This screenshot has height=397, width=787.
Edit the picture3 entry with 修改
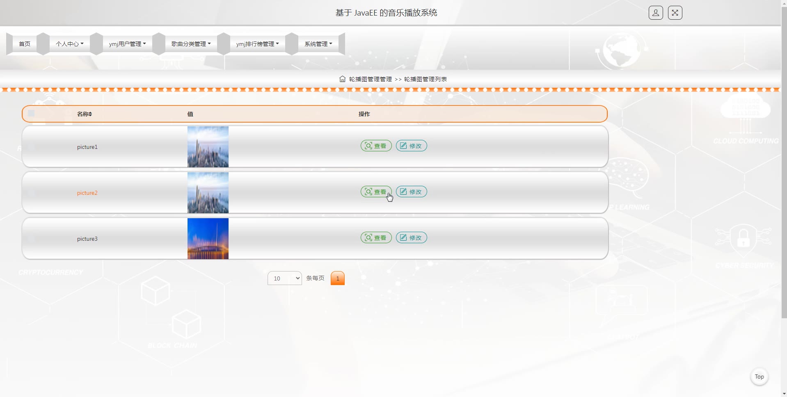point(412,237)
